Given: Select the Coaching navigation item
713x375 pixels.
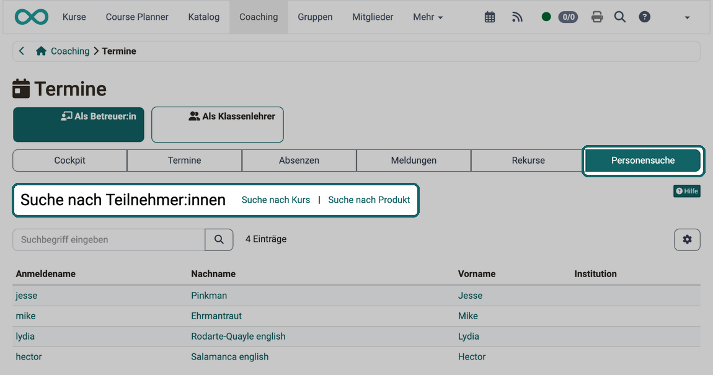Looking at the screenshot, I should [259, 17].
